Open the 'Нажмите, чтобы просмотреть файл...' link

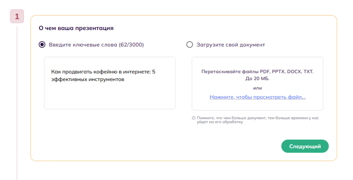257,97
